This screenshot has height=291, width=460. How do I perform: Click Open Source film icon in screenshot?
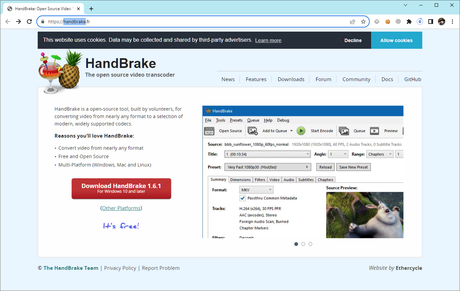pos(209,131)
